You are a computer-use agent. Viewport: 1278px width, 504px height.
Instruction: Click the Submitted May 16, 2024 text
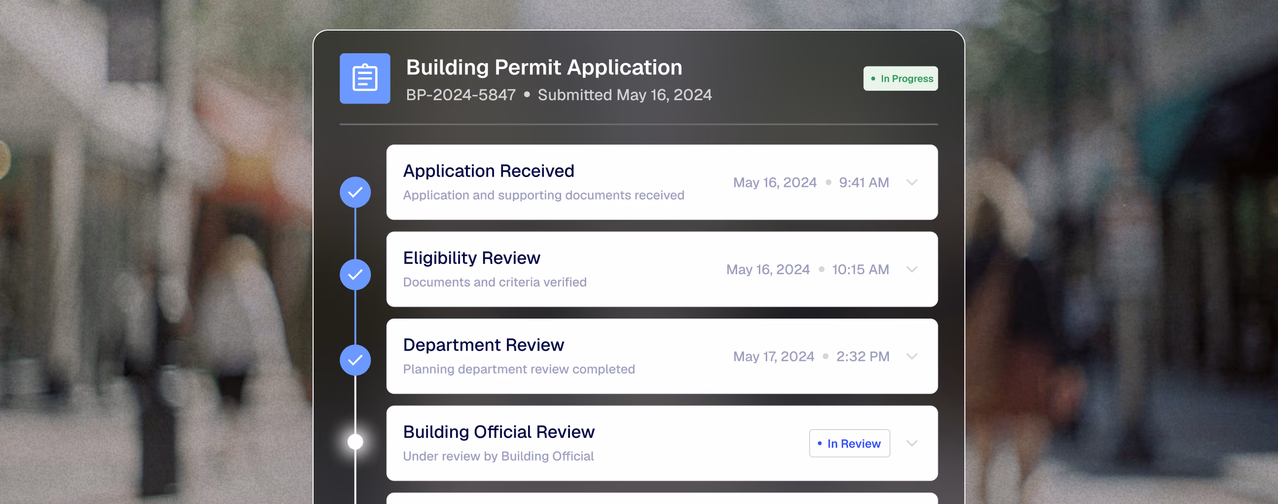(x=625, y=95)
